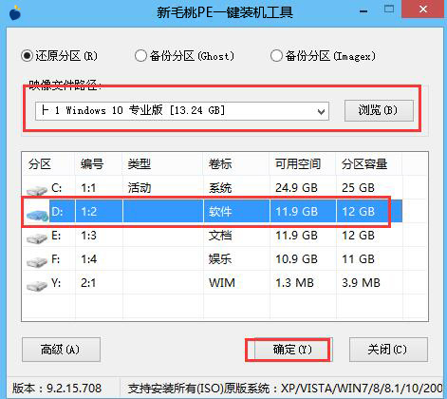Click the 11 GB capacity cell
Viewport: 447px width, 399px height.
pyautogui.click(x=358, y=259)
